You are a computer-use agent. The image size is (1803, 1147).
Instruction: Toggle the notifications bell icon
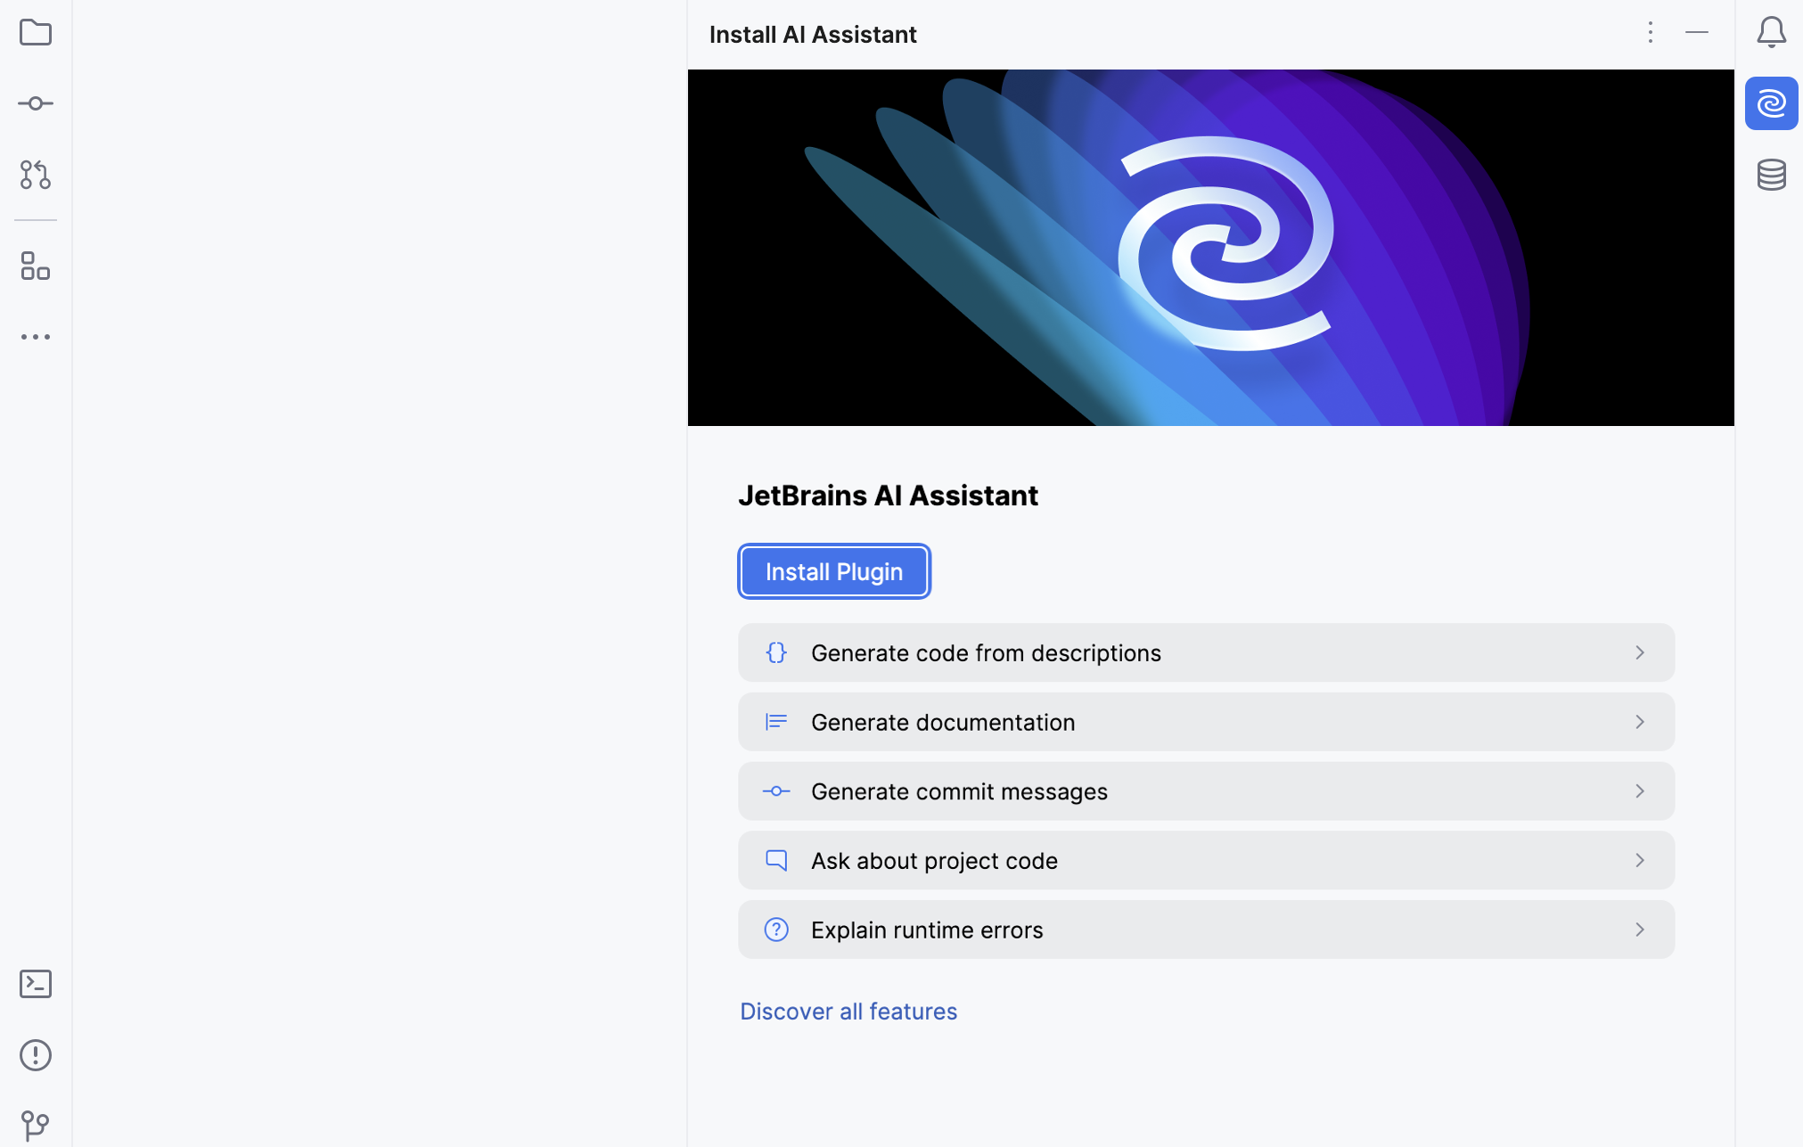coord(1772,33)
